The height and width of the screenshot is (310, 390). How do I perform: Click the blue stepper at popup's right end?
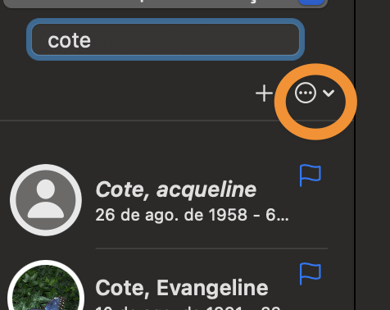pos(311,2)
